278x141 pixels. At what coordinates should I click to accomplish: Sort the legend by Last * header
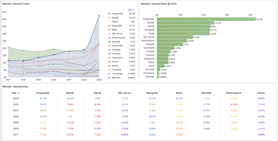pyautogui.click(x=131, y=10)
